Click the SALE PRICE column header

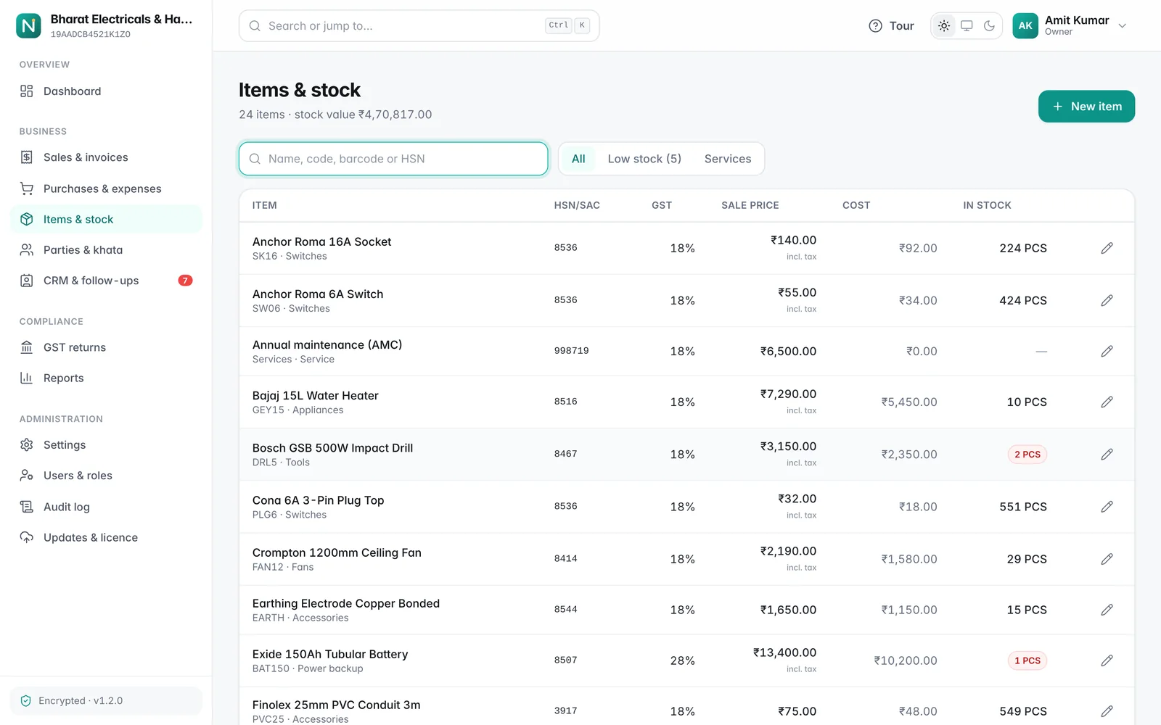[750, 205]
